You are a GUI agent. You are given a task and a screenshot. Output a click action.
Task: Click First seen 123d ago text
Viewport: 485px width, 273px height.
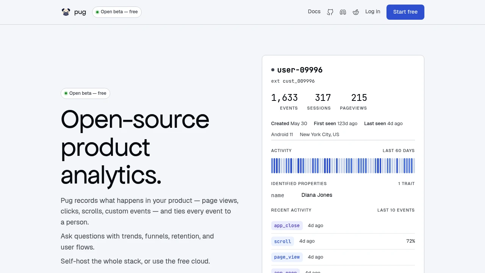tap(335, 124)
